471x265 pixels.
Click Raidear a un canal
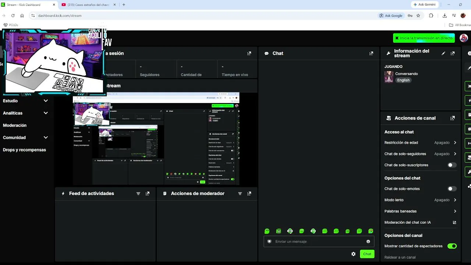[x=400, y=257]
